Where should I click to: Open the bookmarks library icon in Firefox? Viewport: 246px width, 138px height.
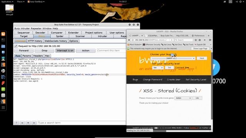(200, 40)
